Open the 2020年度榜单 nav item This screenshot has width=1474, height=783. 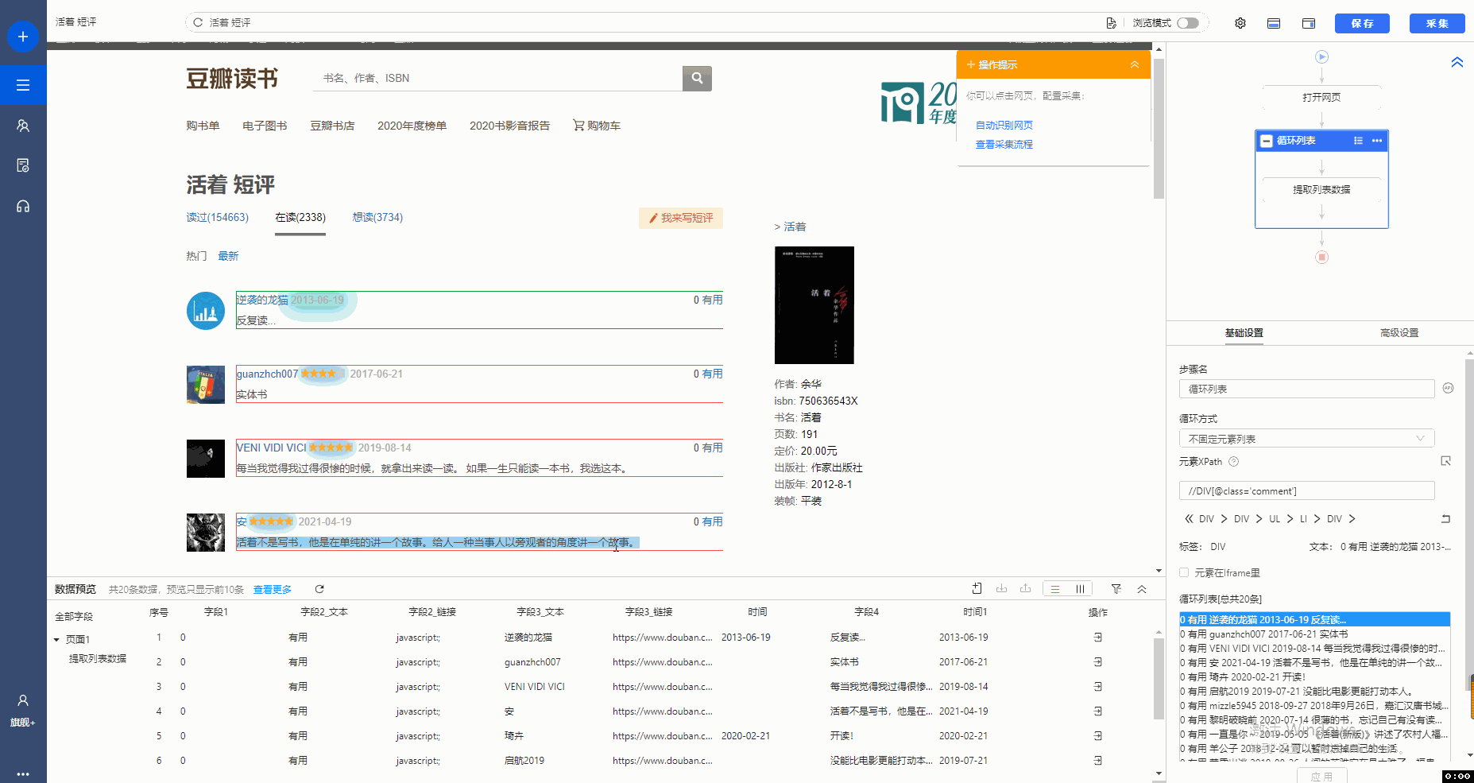click(412, 126)
